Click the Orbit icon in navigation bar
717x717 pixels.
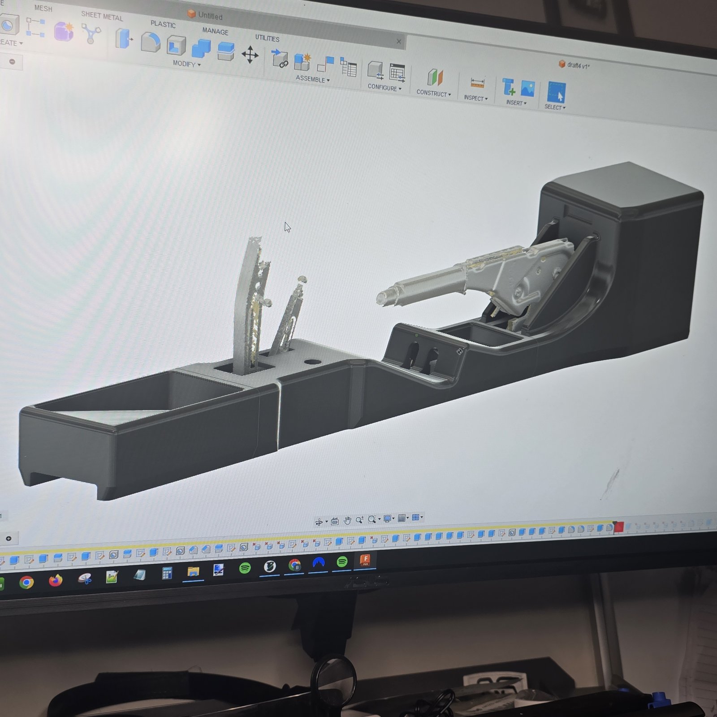point(319,522)
